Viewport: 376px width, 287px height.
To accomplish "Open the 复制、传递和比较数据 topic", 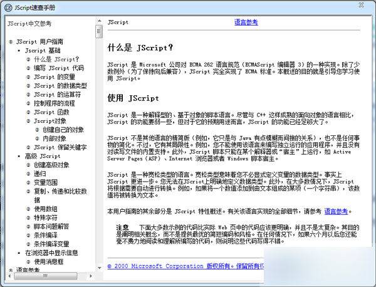I will click(x=60, y=196).
